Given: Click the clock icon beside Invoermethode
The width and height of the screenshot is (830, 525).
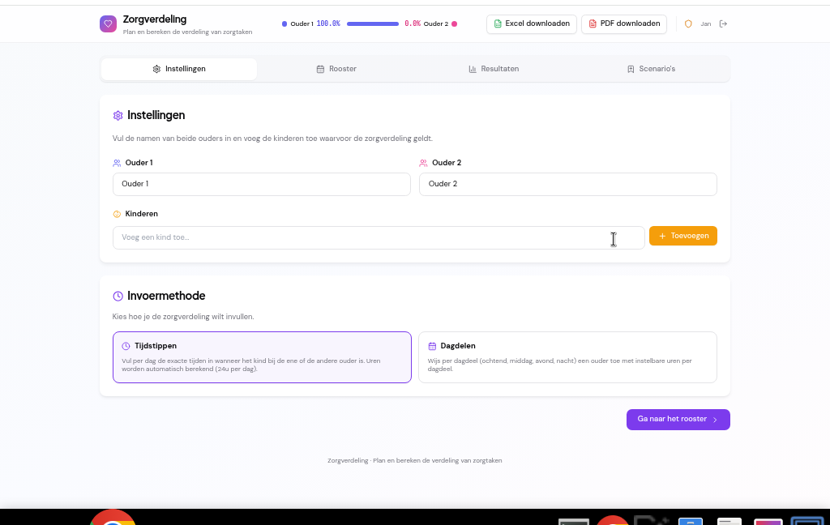Looking at the screenshot, I should click(118, 295).
